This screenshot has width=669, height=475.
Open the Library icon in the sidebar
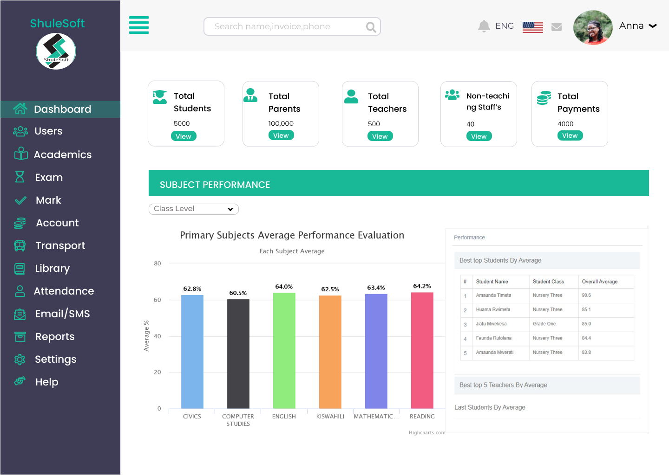[x=20, y=268]
